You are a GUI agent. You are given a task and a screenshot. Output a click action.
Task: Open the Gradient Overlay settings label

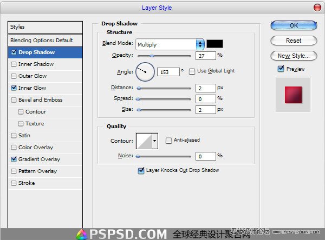[x=39, y=159]
